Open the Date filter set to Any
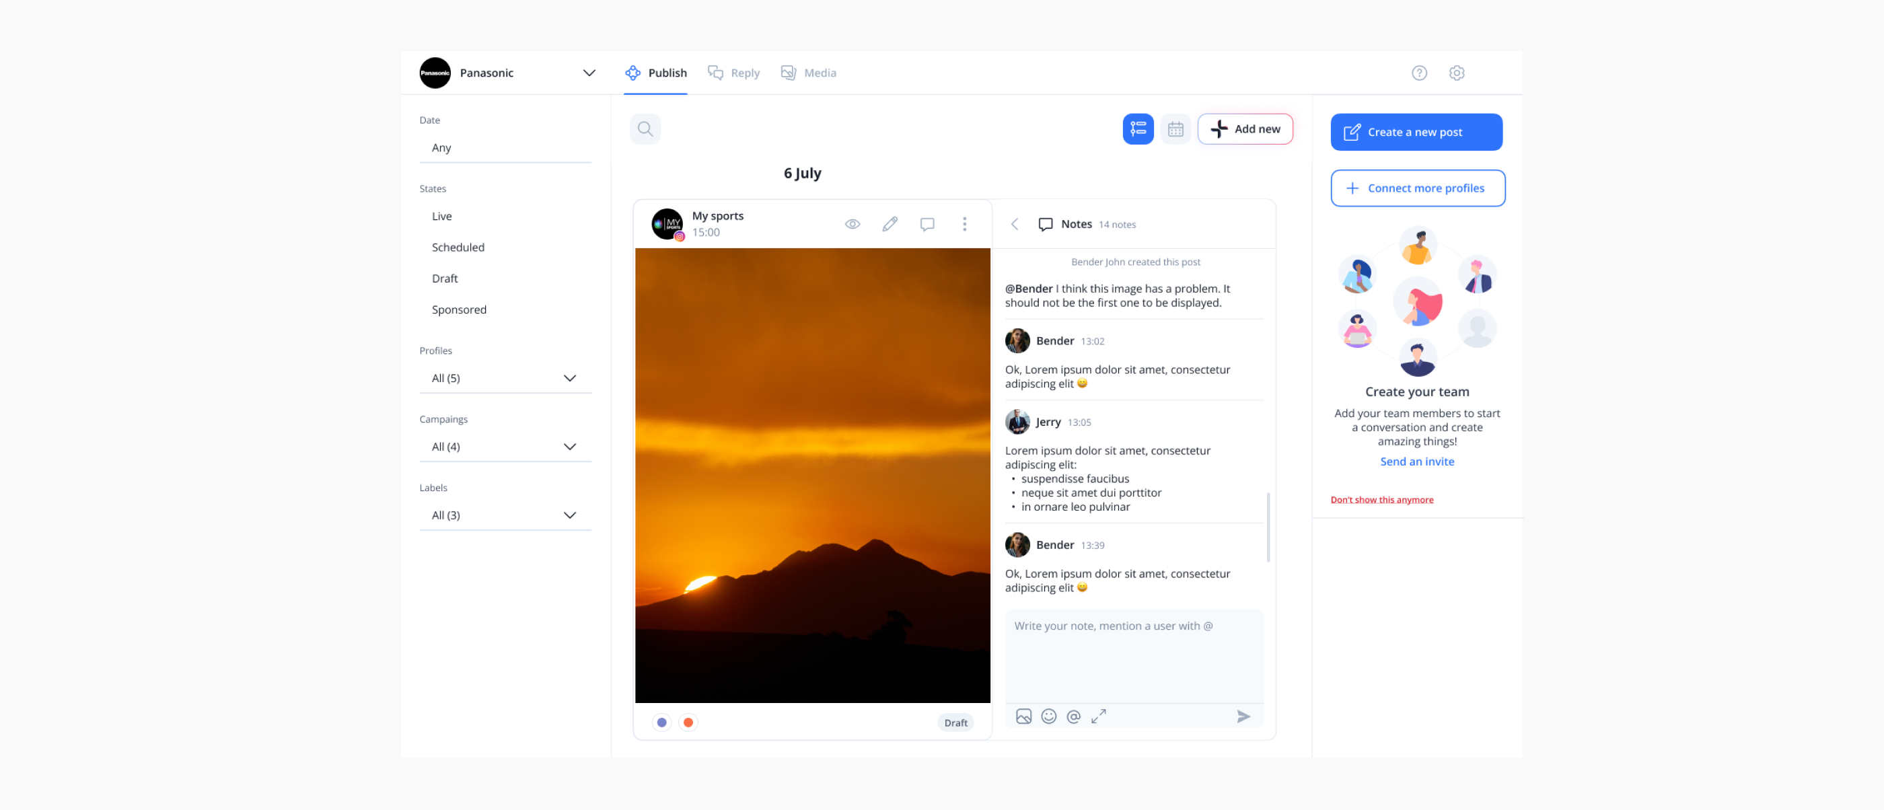Image resolution: width=1884 pixels, height=810 pixels. click(505, 148)
